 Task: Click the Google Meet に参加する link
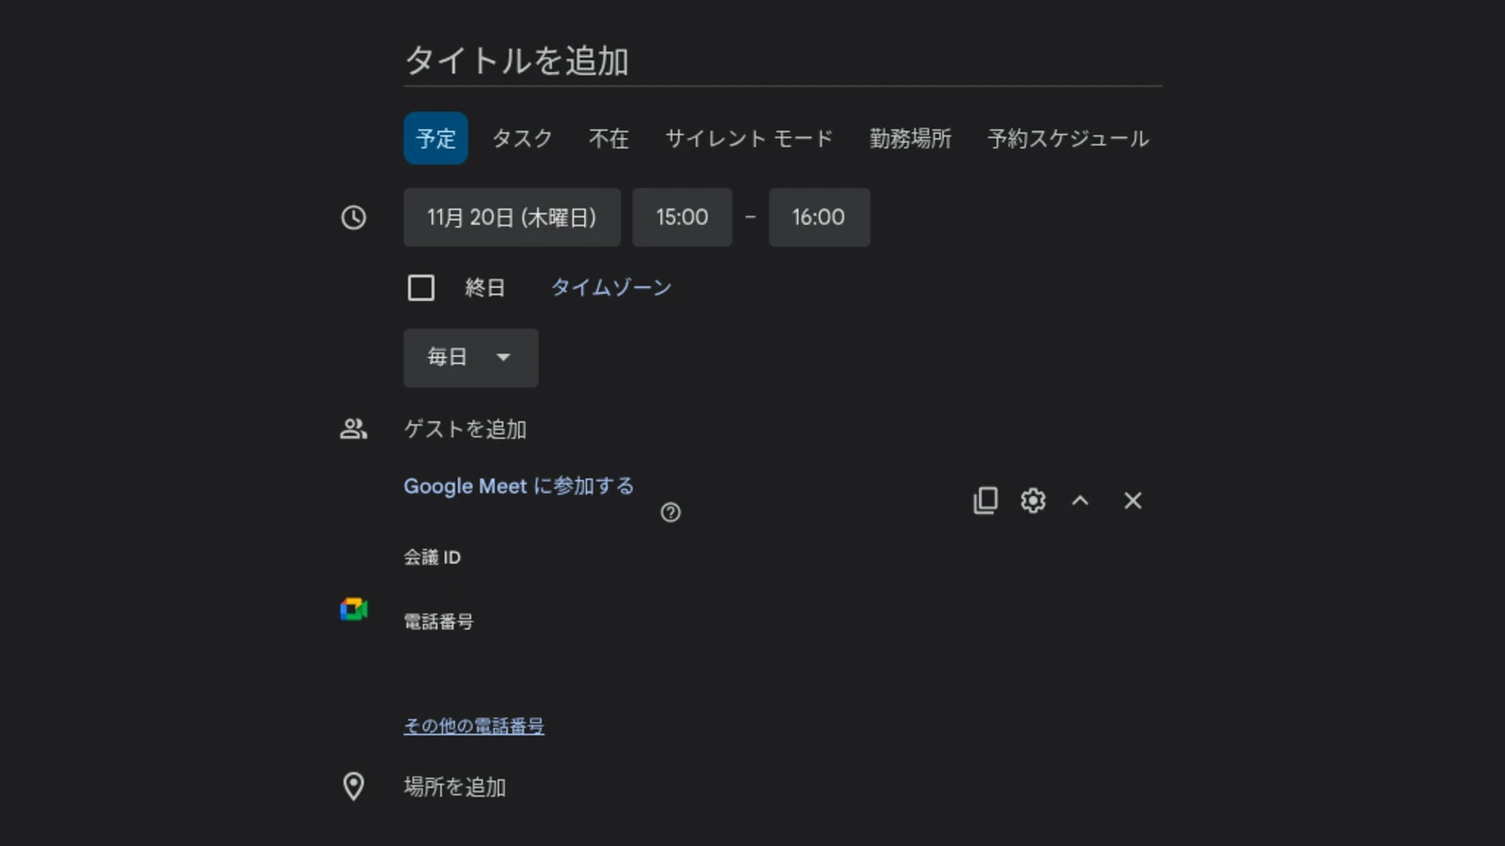(518, 486)
